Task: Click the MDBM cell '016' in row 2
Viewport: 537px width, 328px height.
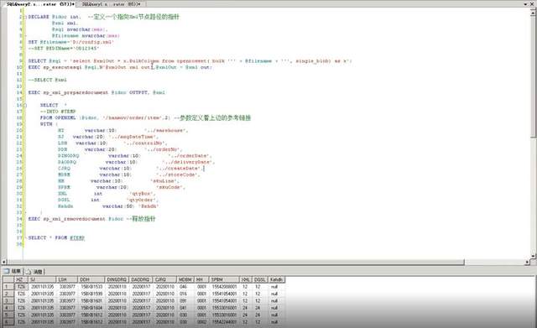Action: click(186, 294)
